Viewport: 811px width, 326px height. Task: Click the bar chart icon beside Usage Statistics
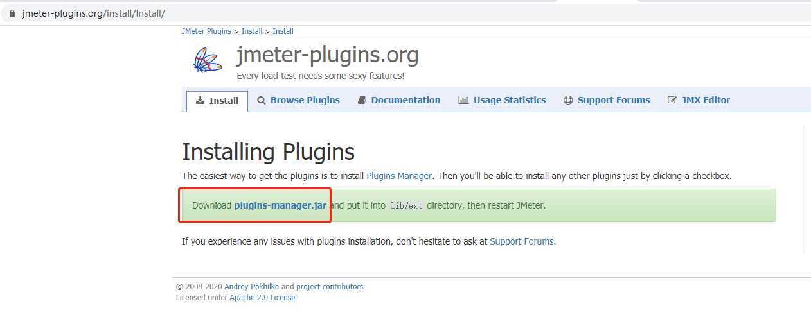[x=463, y=100]
